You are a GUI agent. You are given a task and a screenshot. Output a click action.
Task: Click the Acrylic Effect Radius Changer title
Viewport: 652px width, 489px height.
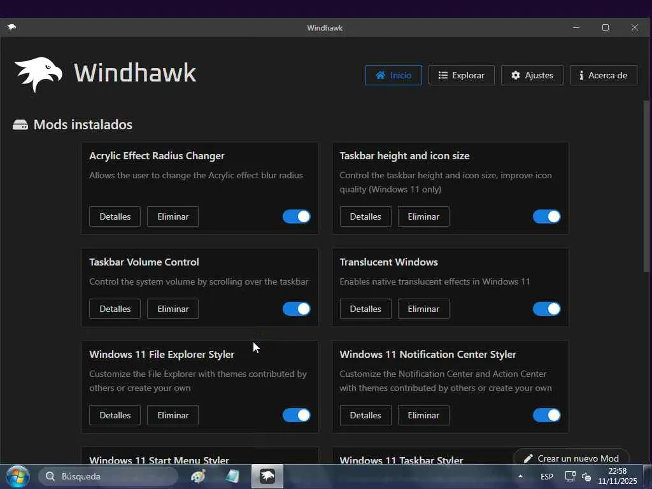point(157,156)
